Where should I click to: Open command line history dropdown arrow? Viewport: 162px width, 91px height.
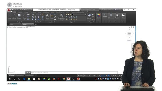(117, 73)
